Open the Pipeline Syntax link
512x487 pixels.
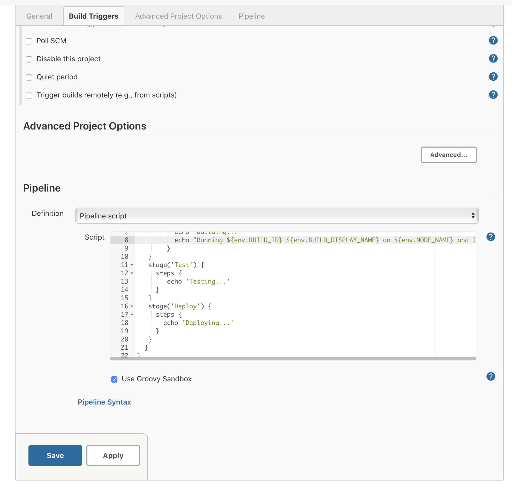coord(104,402)
